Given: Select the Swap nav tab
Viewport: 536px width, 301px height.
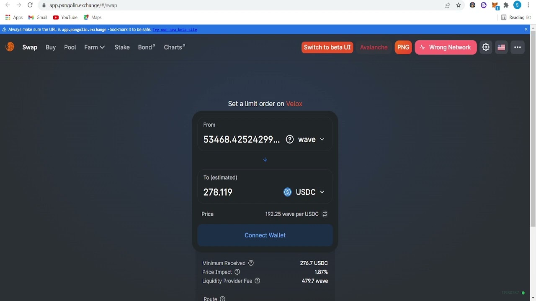Looking at the screenshot, I should [30, 47].
